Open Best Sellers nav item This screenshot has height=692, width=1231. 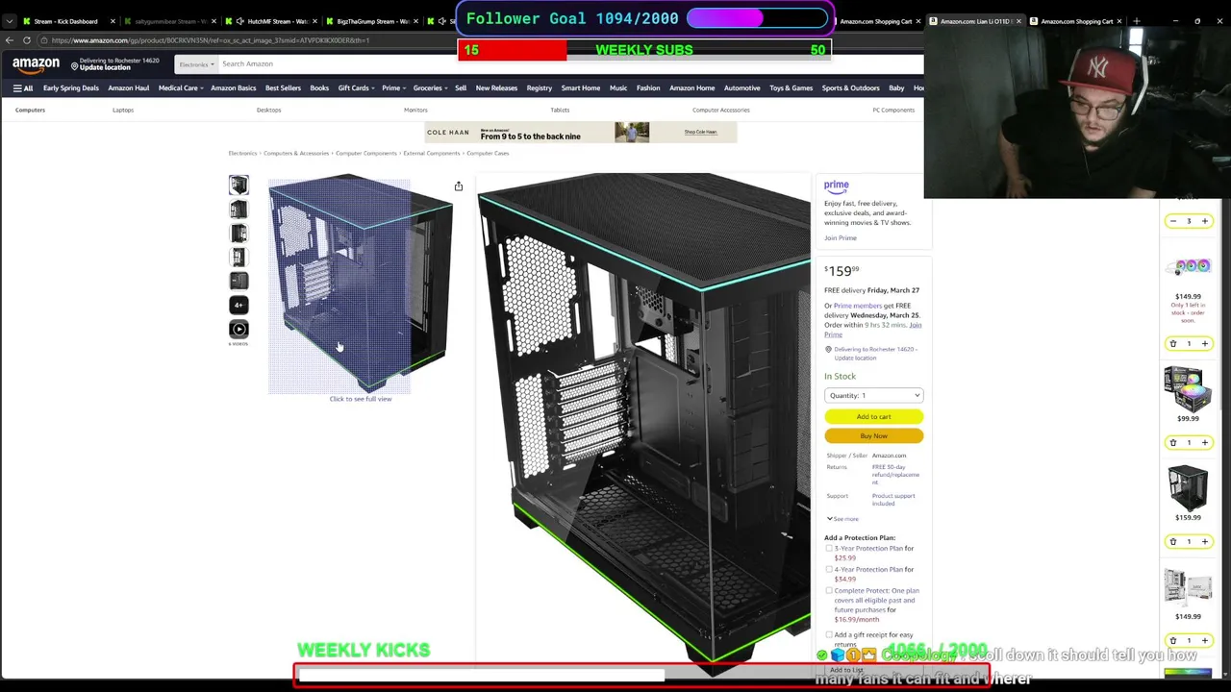283,88
